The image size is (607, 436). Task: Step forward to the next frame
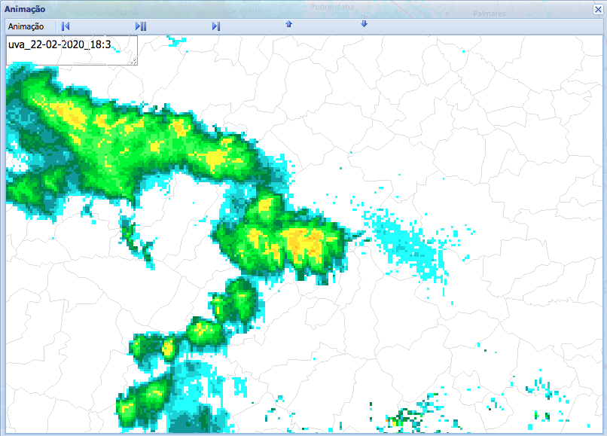click(x=215, y=26)
